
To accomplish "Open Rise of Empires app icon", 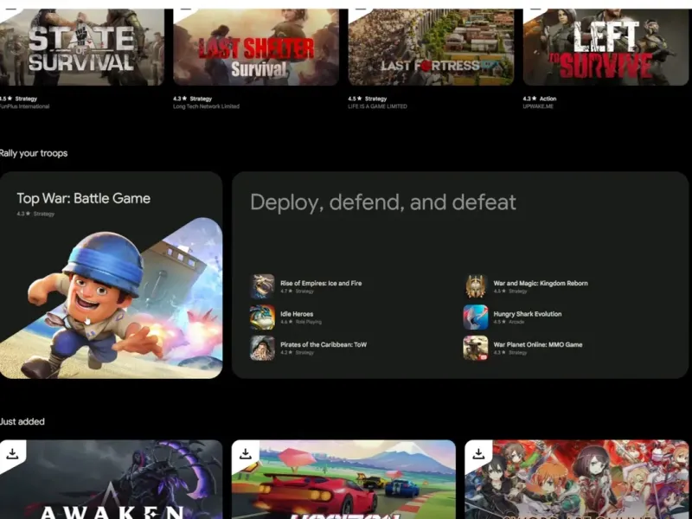I will [262, 286].
